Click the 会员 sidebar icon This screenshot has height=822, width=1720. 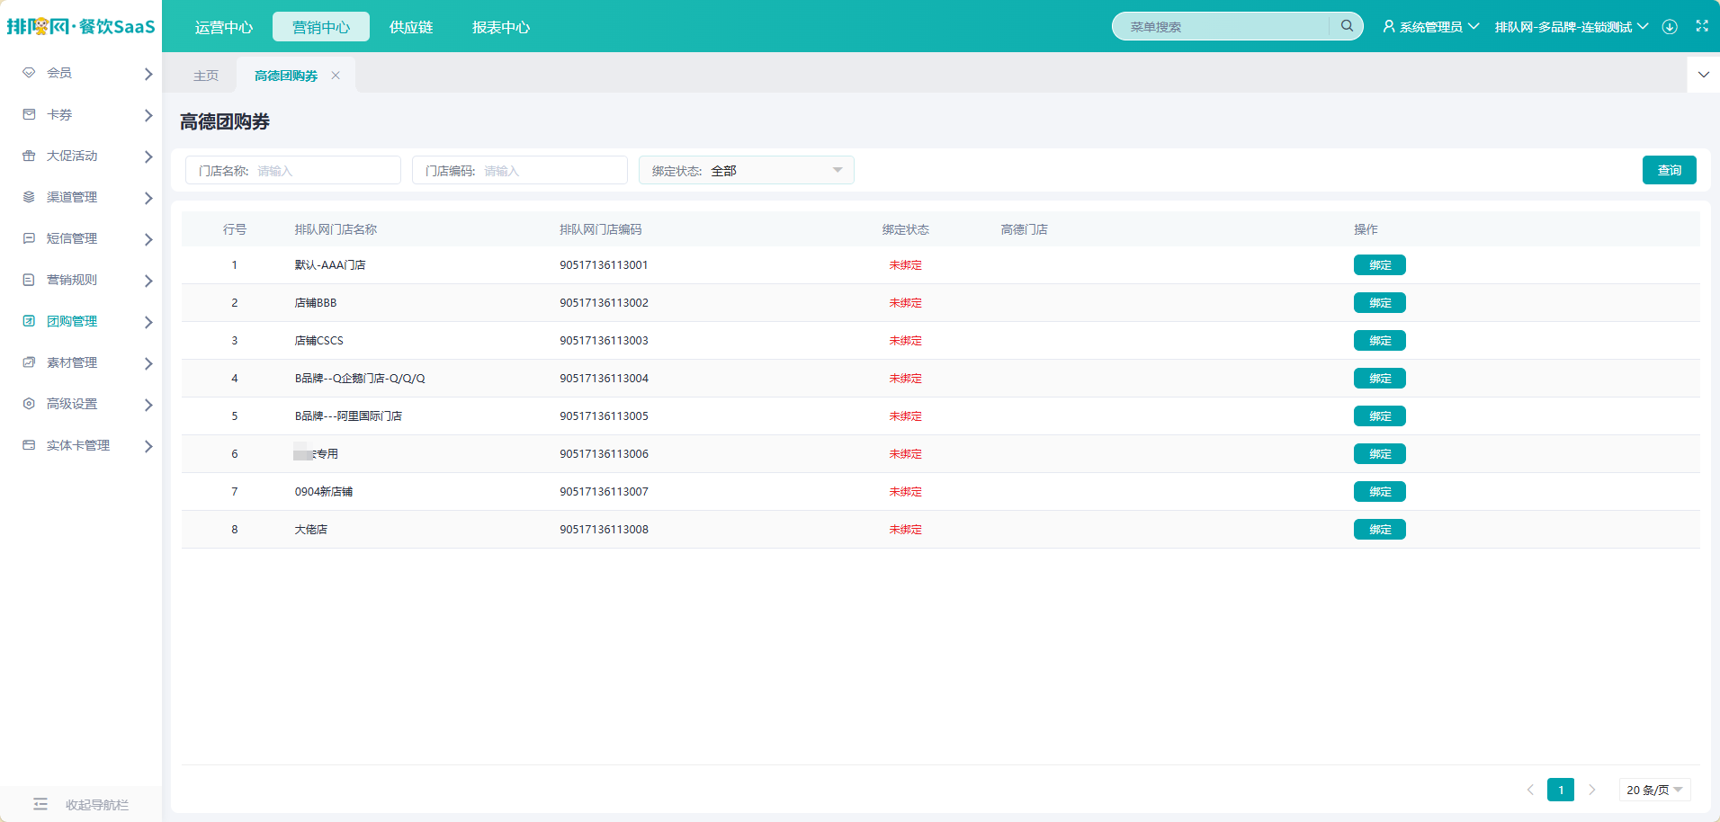[29, 73]
